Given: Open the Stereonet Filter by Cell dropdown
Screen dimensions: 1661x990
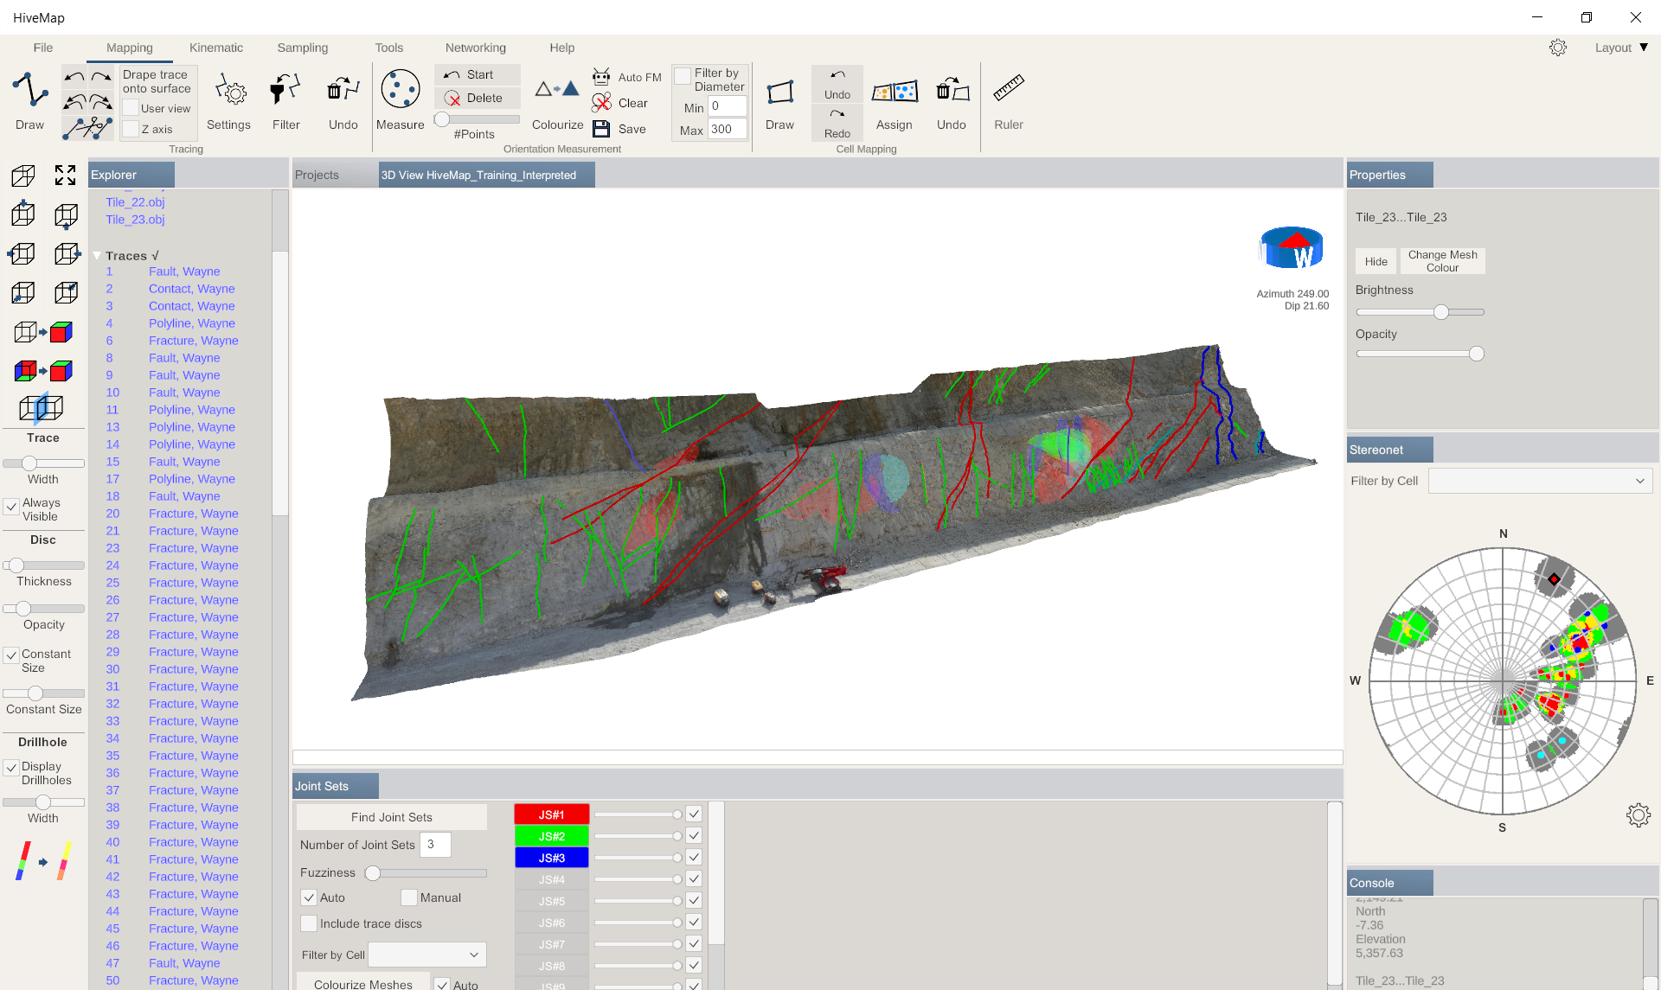Looking at the screenshot, I should (x=1540, y=481).
